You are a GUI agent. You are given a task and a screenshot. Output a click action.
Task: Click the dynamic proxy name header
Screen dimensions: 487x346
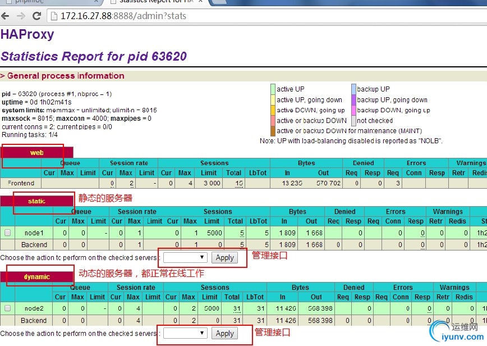pos(36,277)
